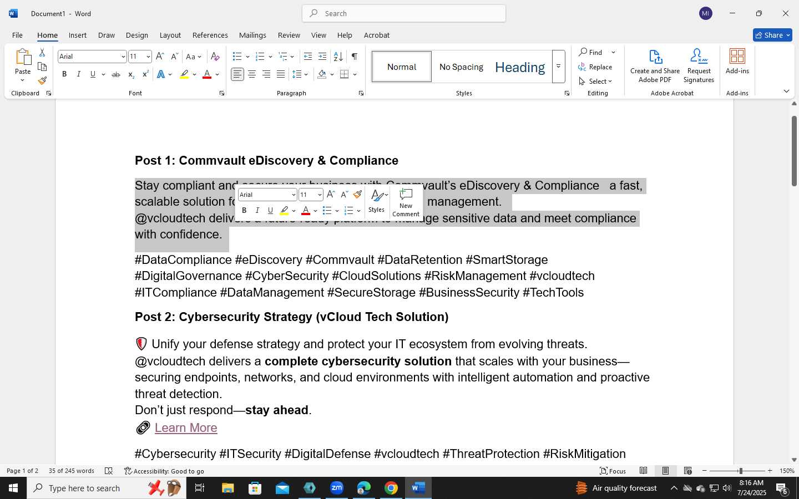
Task: Open Zoom app in taskbar
Action: coord(337,488)
